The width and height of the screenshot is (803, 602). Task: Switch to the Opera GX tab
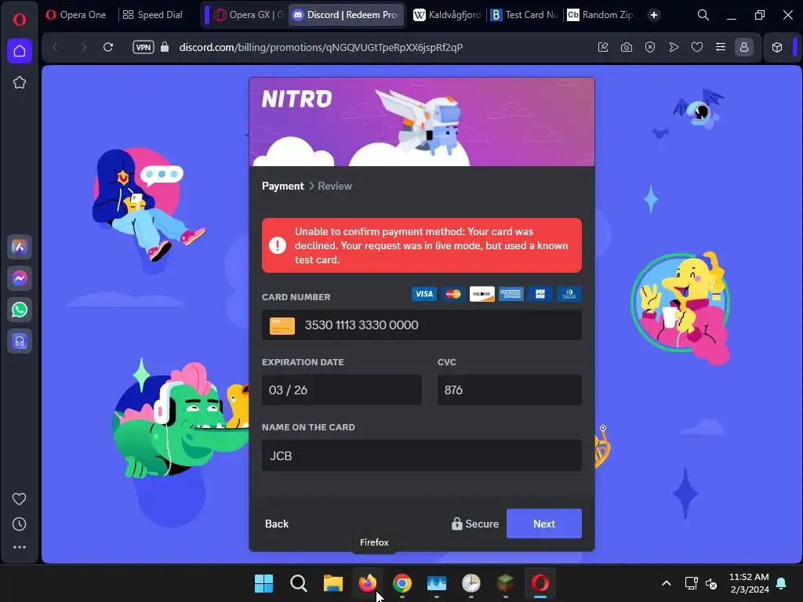(247, 15)
